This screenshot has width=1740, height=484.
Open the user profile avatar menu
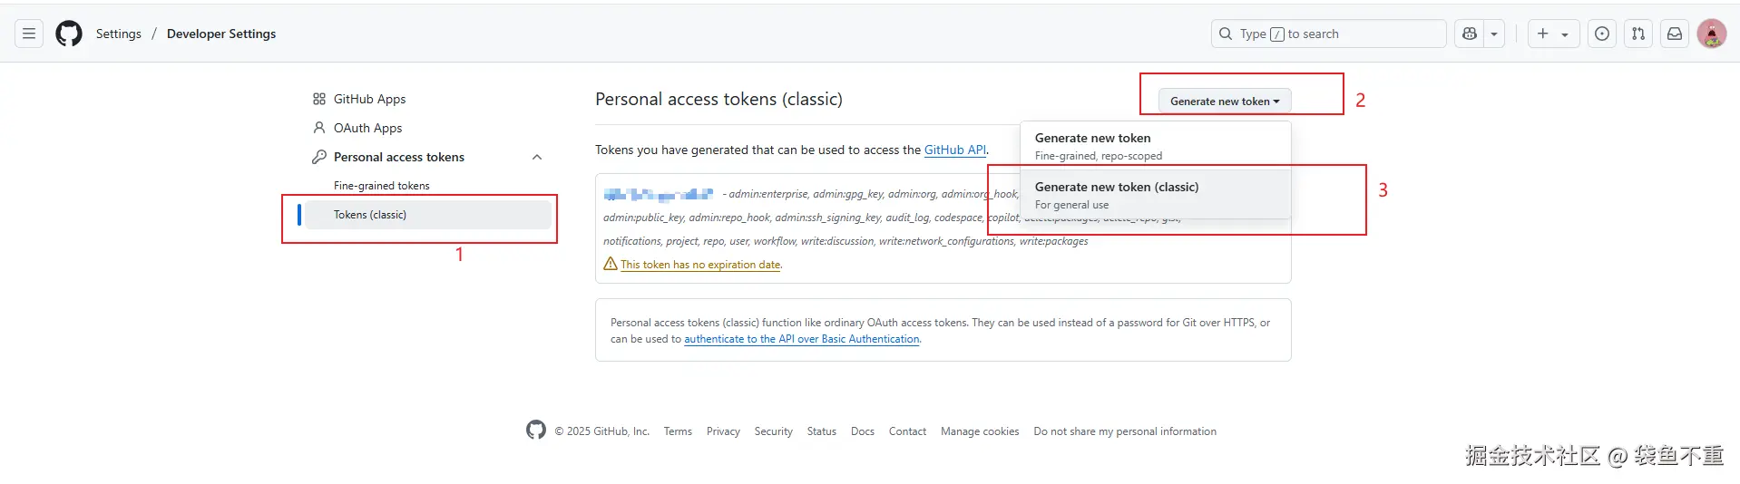[x=1711, y=34]
